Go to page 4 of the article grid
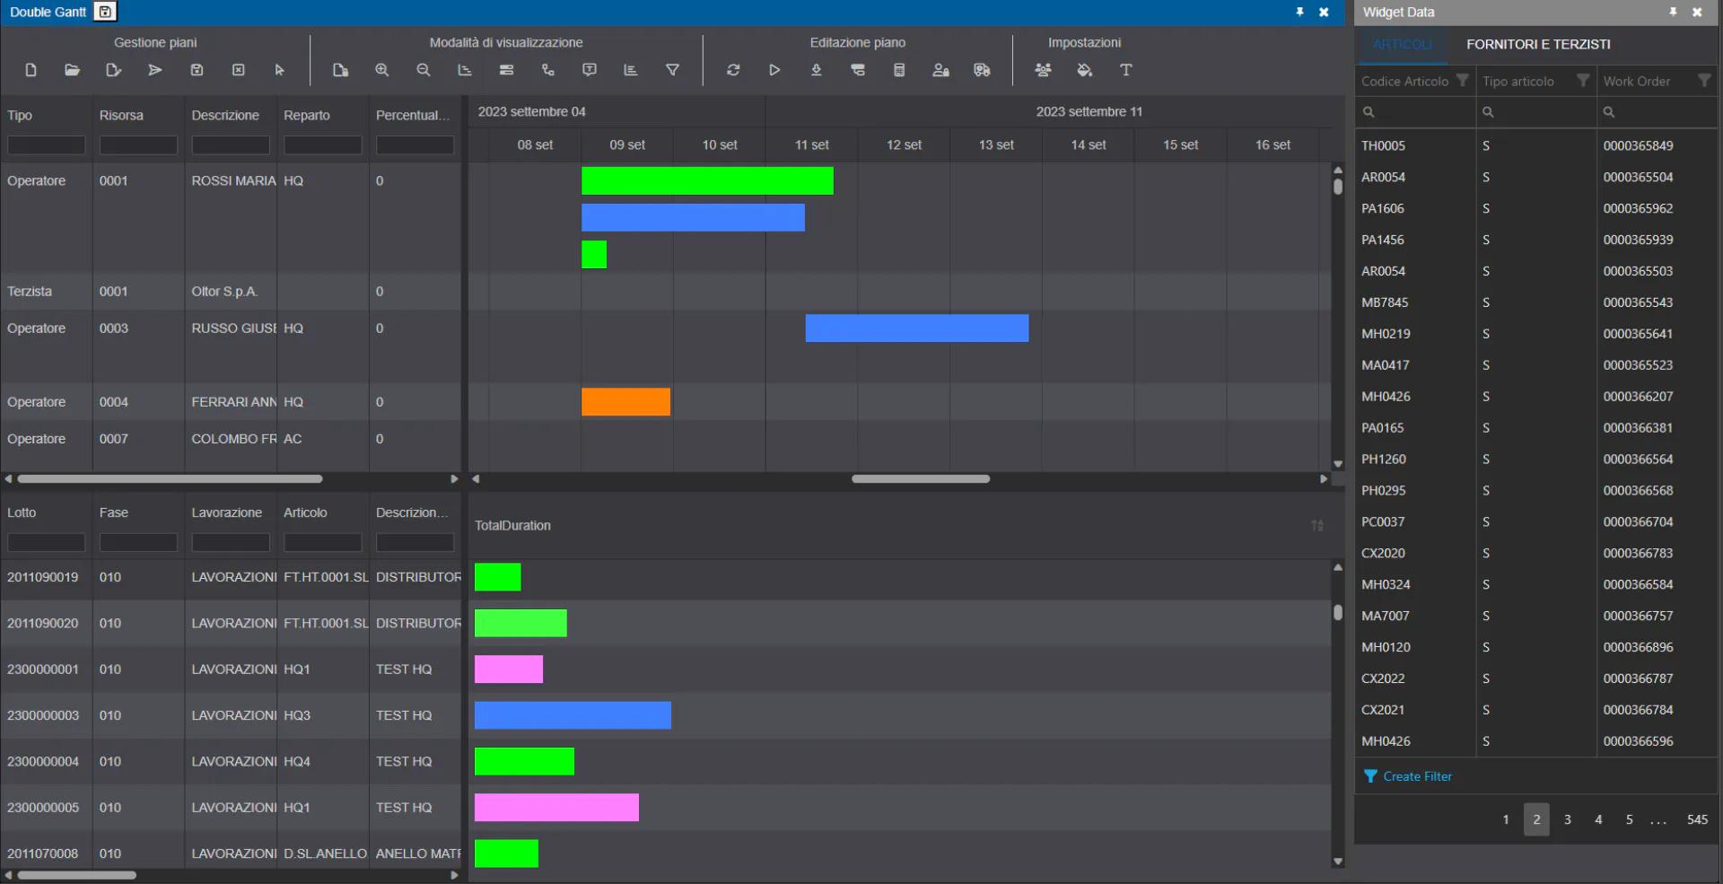The image size is (1723, 884). pyautogui.click(x=1598, y=819)
